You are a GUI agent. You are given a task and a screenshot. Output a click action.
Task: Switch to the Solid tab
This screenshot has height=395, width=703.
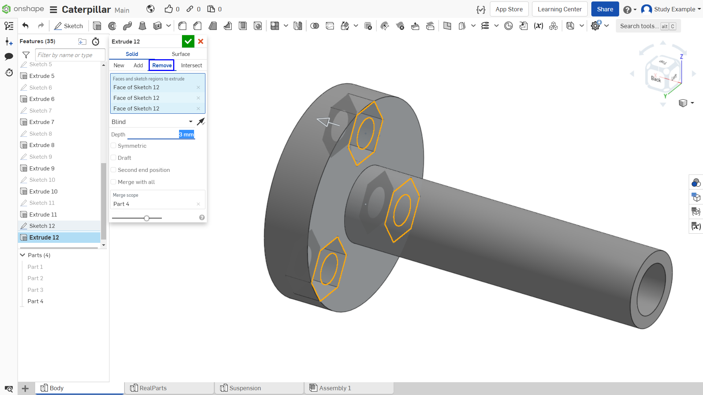pyautogui.click(x=132, y=54)
